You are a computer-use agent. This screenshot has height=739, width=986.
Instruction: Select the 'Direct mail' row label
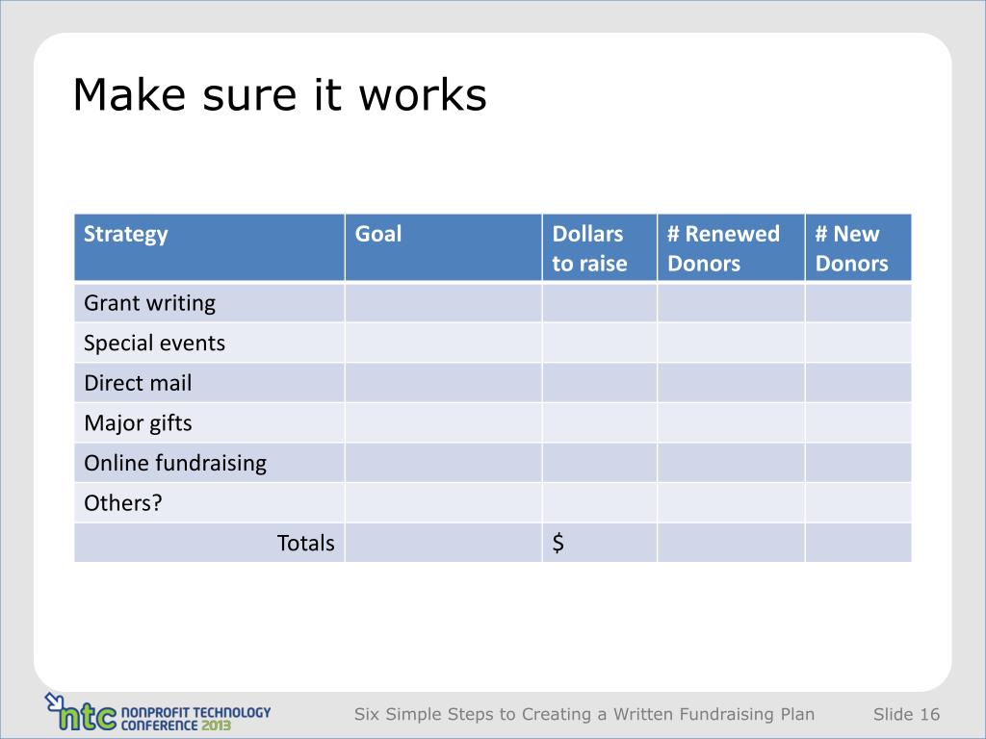138,383
